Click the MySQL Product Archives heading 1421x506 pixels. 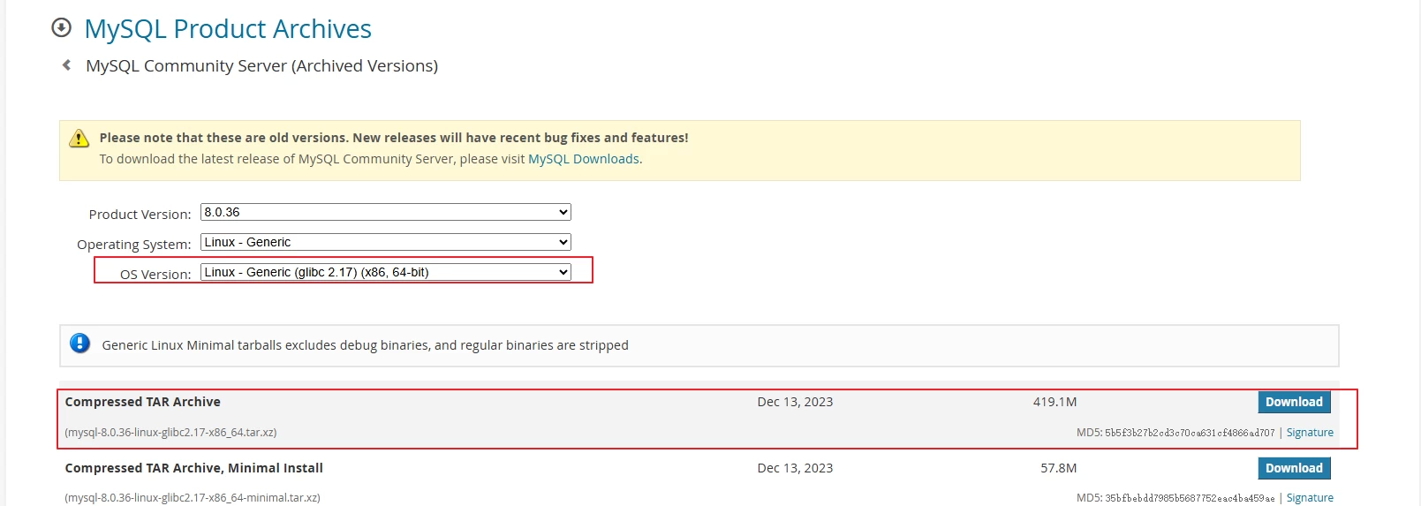[228, 29]
